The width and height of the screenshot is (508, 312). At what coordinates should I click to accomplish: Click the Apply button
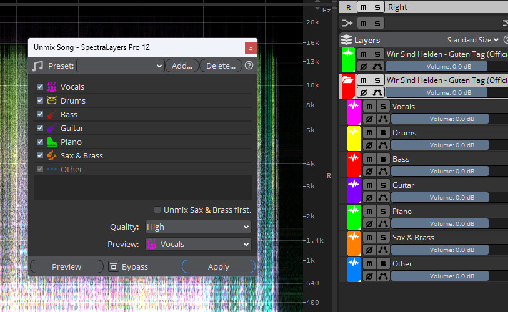pos(219,266)
